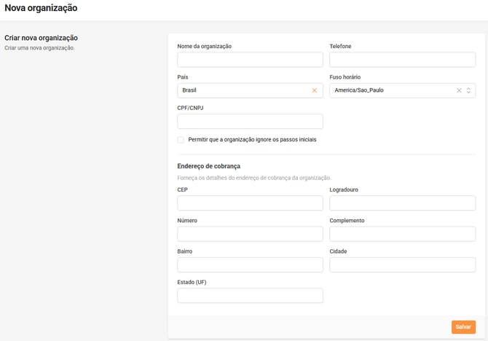
Task: Focus the Cidade input box
Action: 402,264
